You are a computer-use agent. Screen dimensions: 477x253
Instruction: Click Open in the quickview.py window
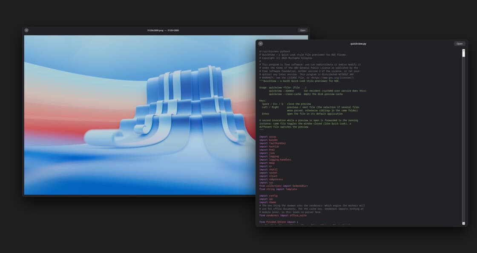[x=460, y=44]
